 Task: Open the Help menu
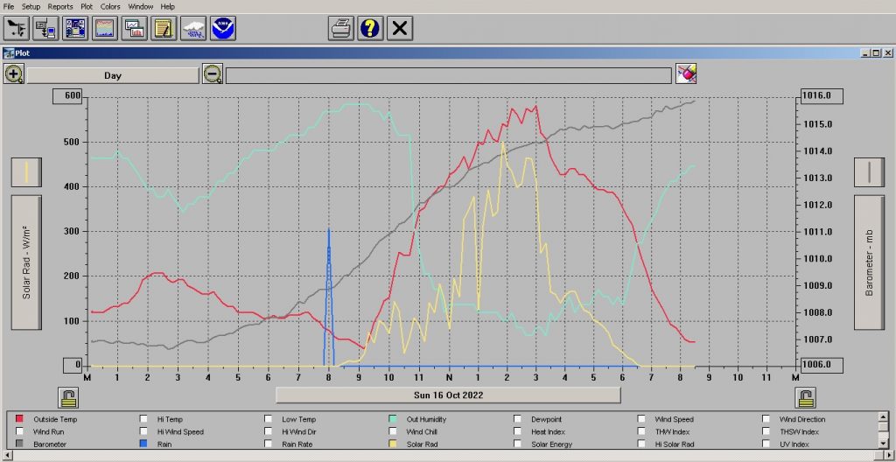tap(167, 6)
